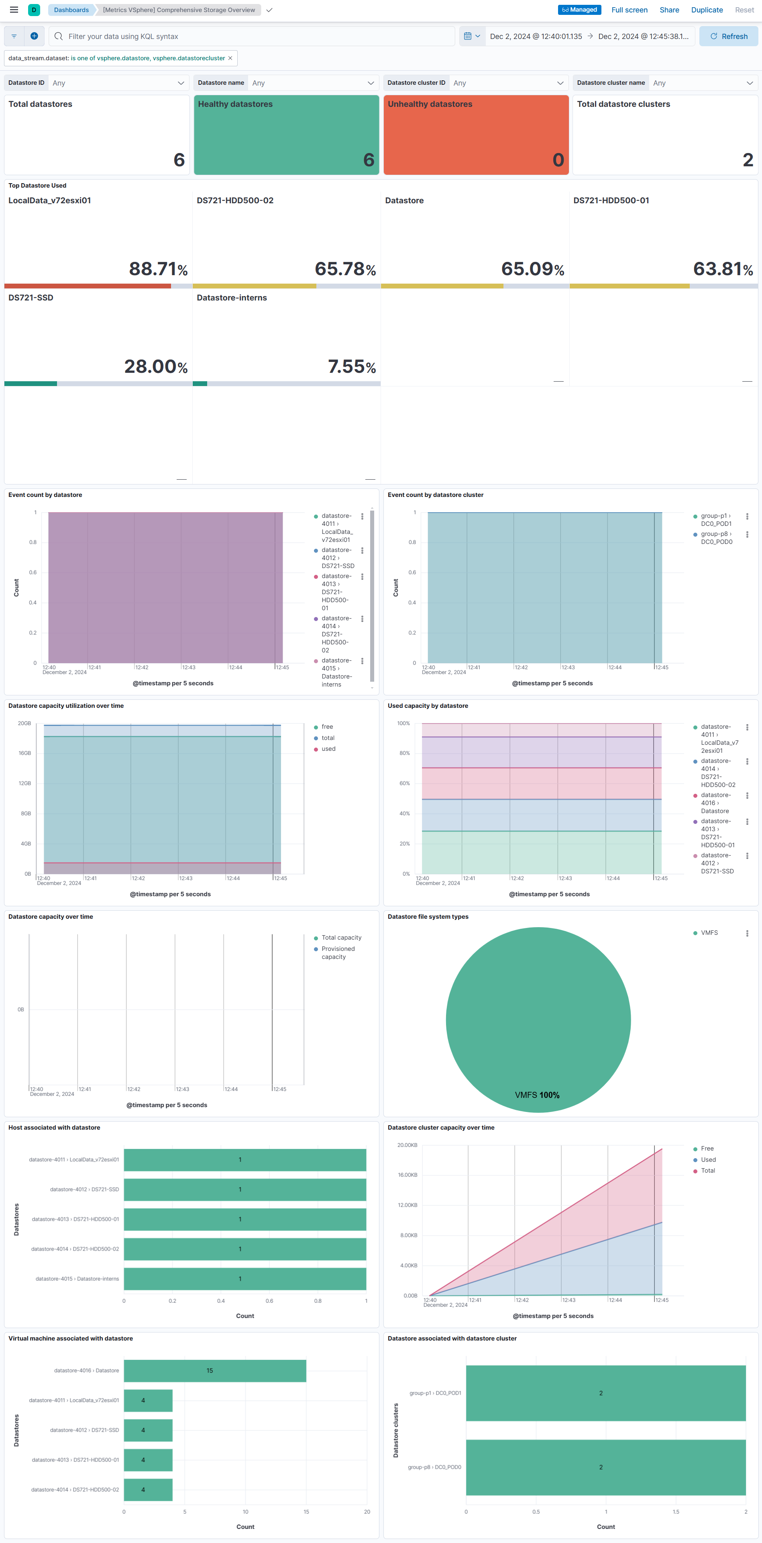
Task: Open the Datastore ID dropdown
Action: click(117, 83)
